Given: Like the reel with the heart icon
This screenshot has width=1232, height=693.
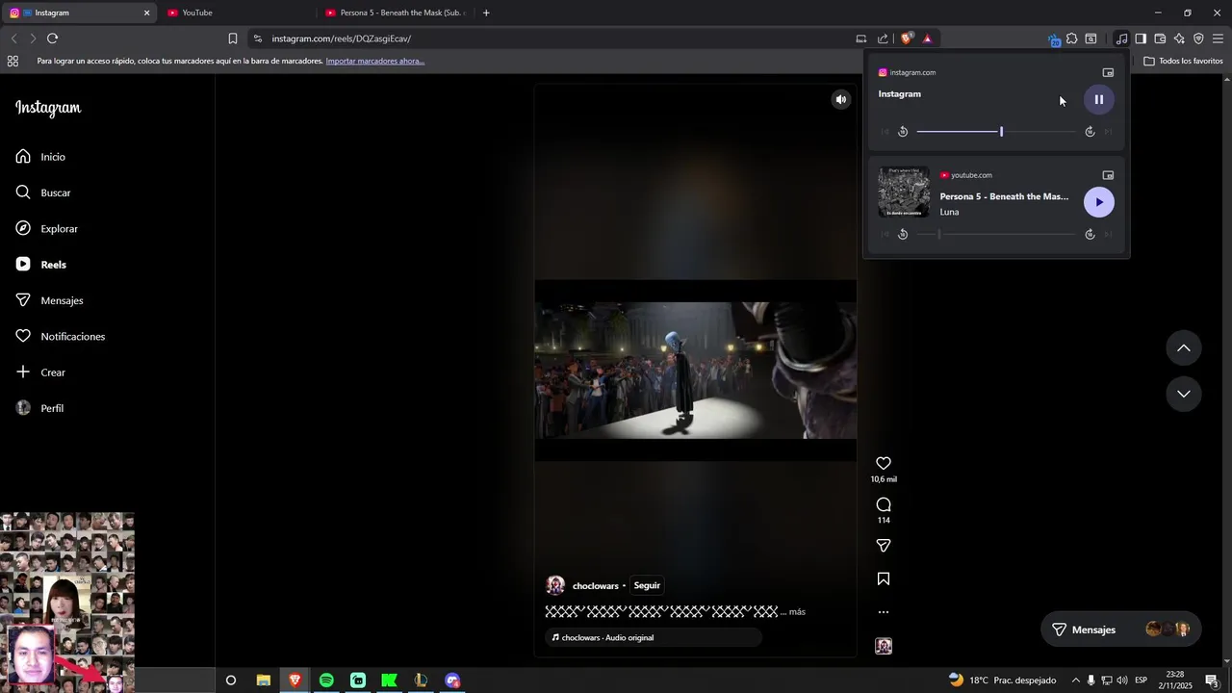Looking at the screenshot, I should tap(884, 463).
